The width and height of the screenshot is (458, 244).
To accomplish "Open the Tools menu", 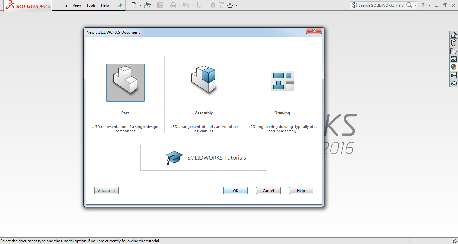I will click(x=91, y=5).
